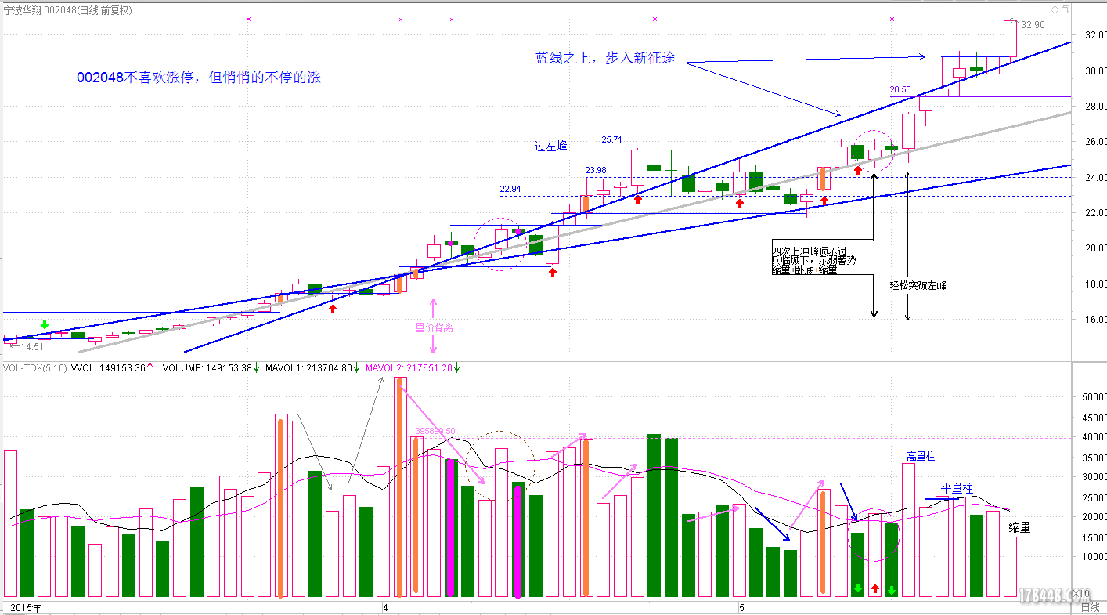Click the stock title 宁波华翔 002048
This screenshot has height=615, width=1107.
click(39, 10)
